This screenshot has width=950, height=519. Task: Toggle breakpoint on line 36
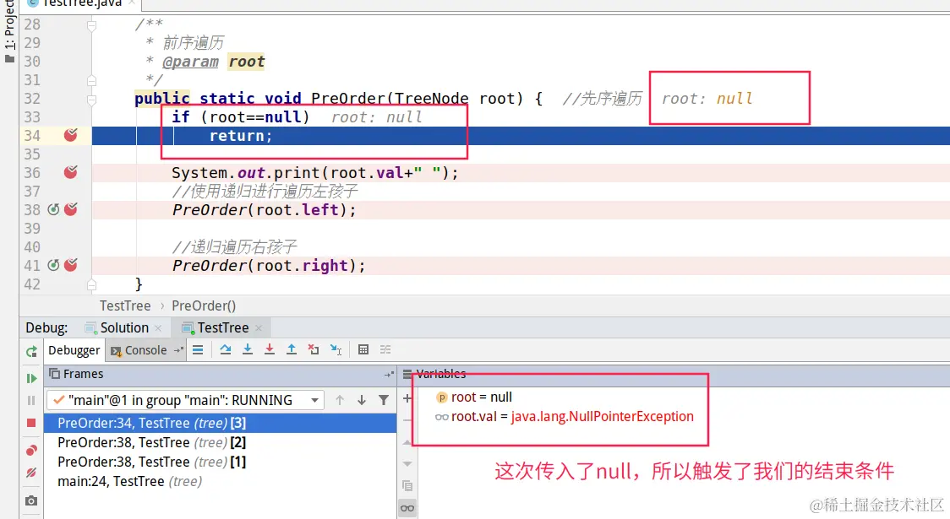pos(70,172)
